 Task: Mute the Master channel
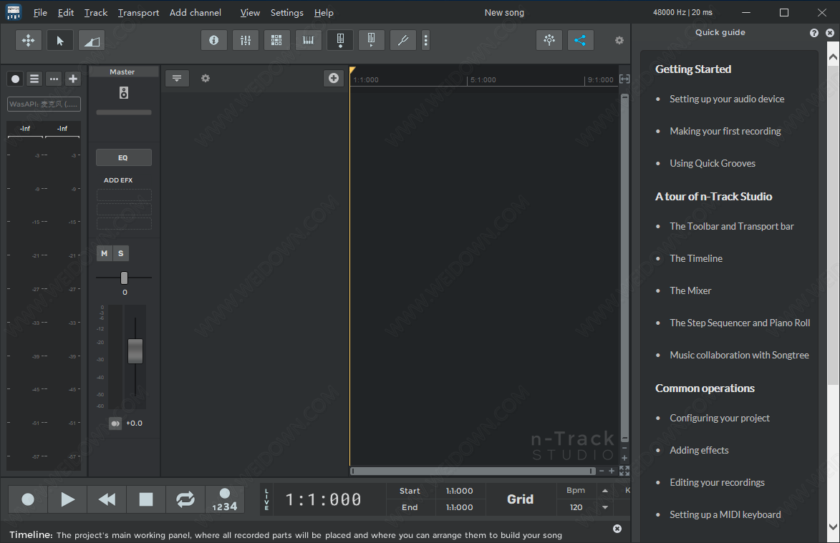[105, 253]
